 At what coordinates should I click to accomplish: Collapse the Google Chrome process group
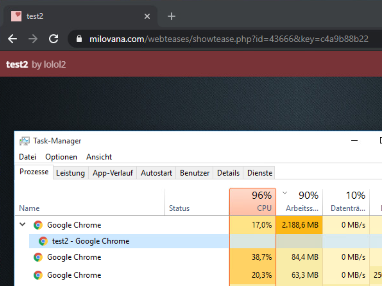22,224
